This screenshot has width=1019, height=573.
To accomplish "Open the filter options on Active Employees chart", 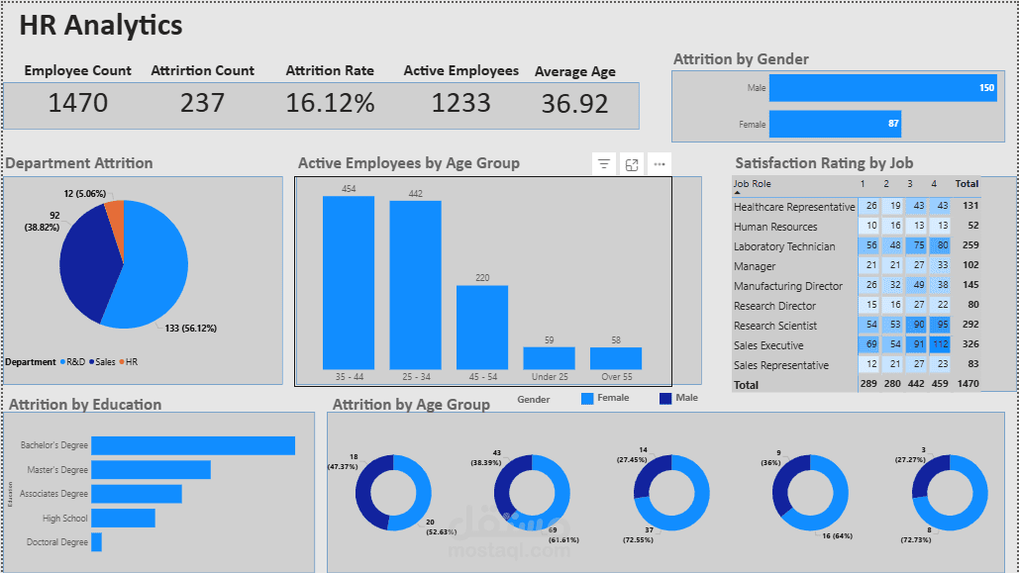I will pyautogui.click(x=603, y=163).
